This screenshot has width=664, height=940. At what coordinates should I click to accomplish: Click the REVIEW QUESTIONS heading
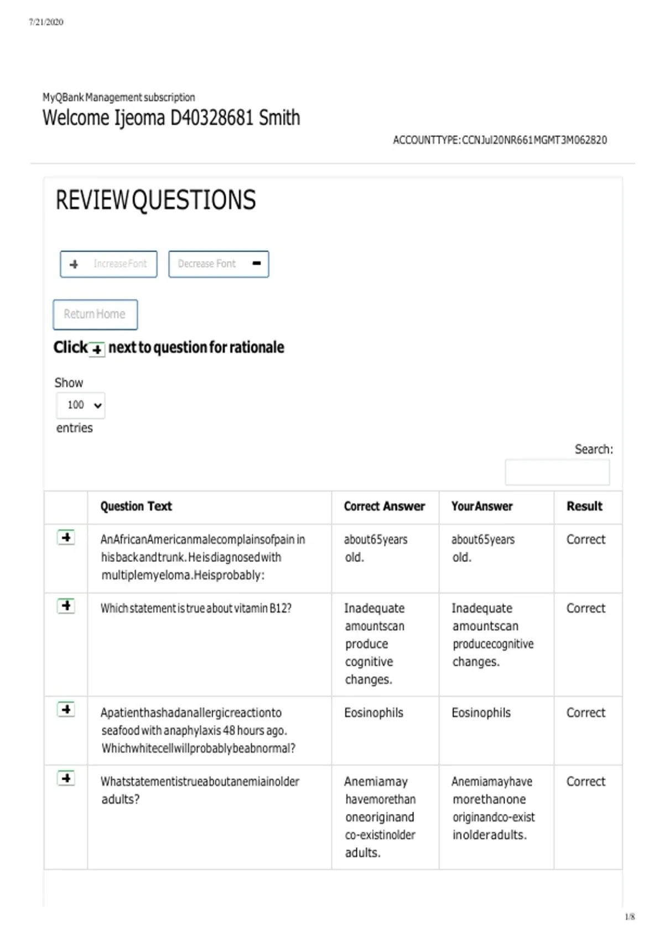(x=155, y=200)
